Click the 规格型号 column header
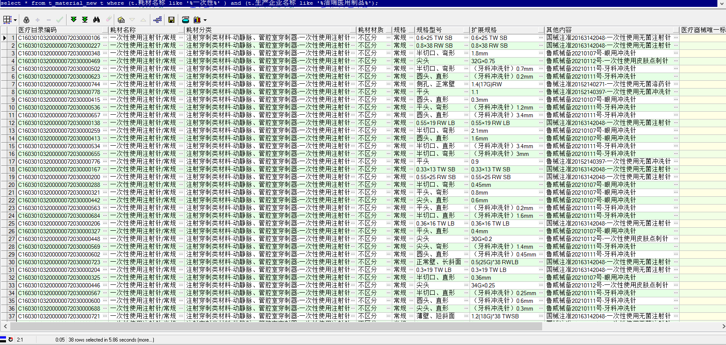The height and width of the screenshot is (345, 726). [442, 30]
